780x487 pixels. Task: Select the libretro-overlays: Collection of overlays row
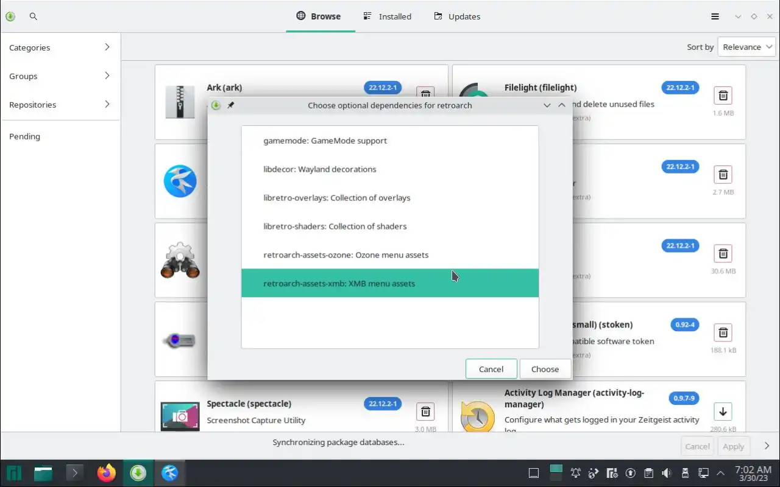tap(390, 198)
